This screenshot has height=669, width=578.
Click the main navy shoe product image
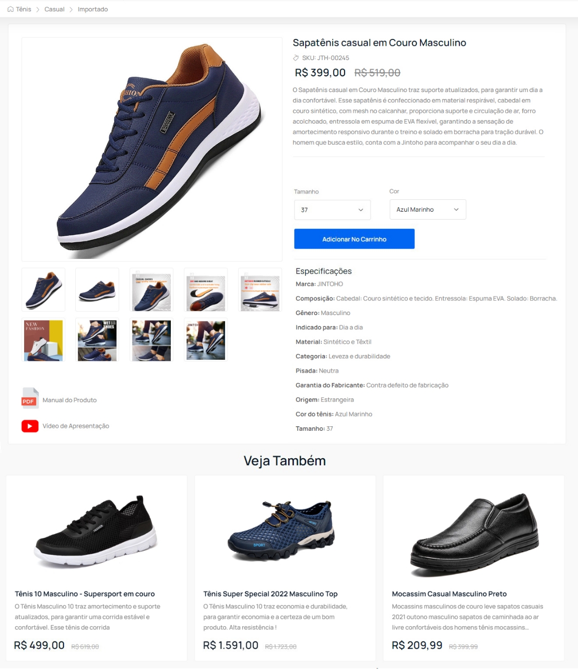point(152,149)
